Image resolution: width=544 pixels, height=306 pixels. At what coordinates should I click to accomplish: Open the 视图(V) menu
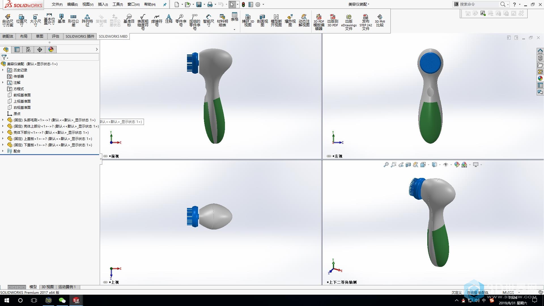click(x=88, y=4)
